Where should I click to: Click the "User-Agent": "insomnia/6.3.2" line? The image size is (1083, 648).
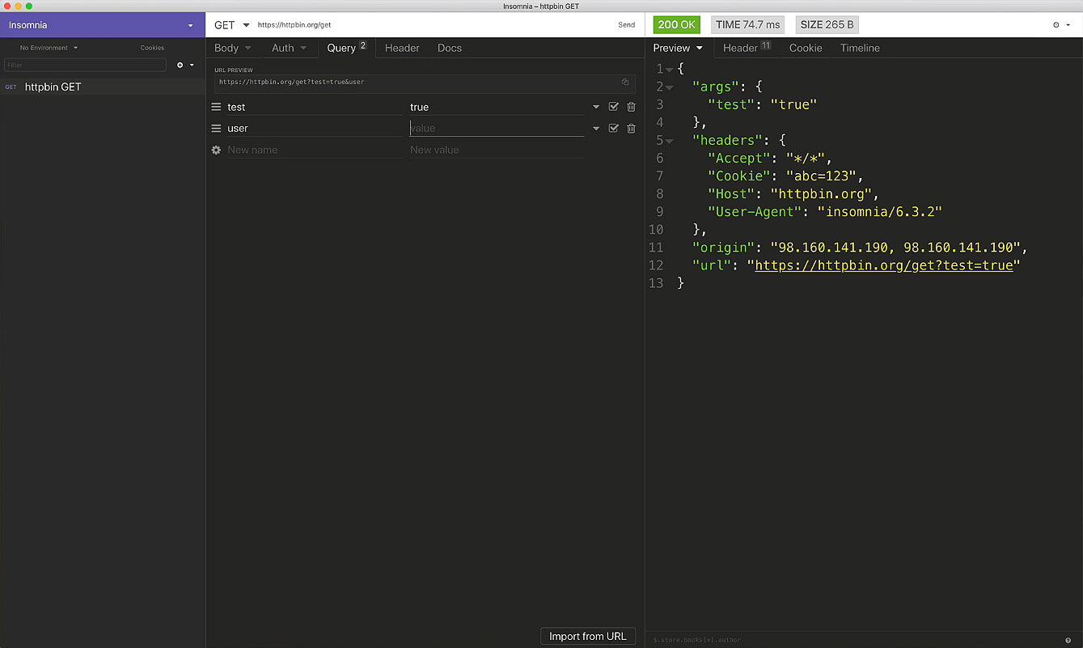click(825, 212)
